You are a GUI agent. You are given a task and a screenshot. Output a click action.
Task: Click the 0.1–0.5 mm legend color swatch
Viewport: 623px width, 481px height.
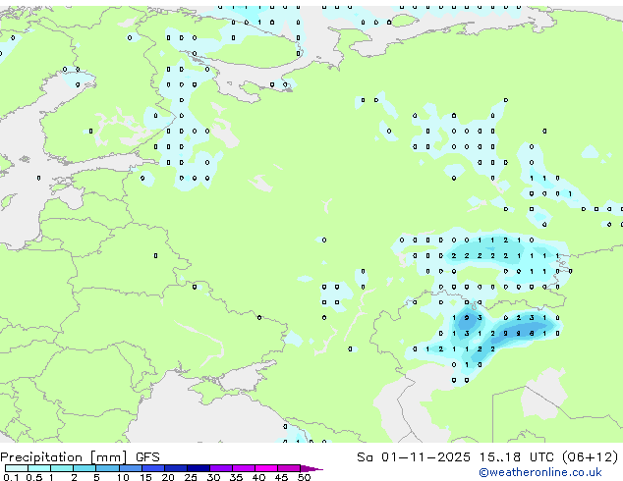point(17,468)
